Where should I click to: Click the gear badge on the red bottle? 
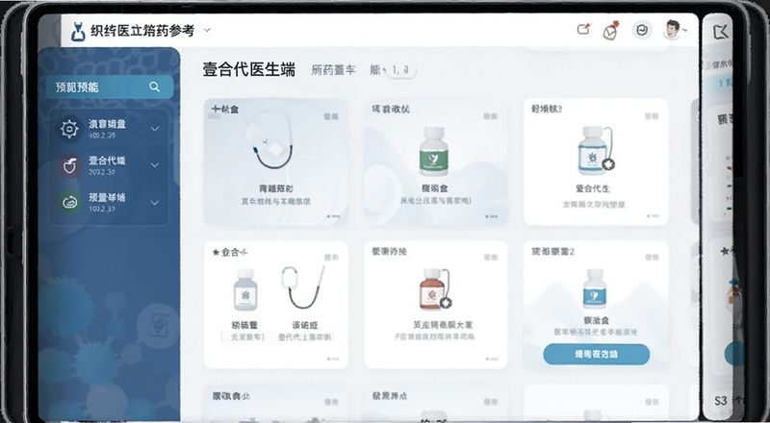coord(446,303)
